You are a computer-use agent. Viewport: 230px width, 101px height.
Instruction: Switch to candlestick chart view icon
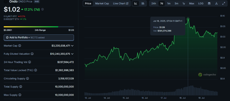tap(143, 4)
